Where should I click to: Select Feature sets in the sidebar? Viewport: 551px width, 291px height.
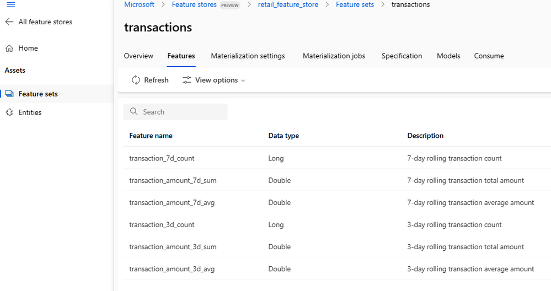click(38, 94)
